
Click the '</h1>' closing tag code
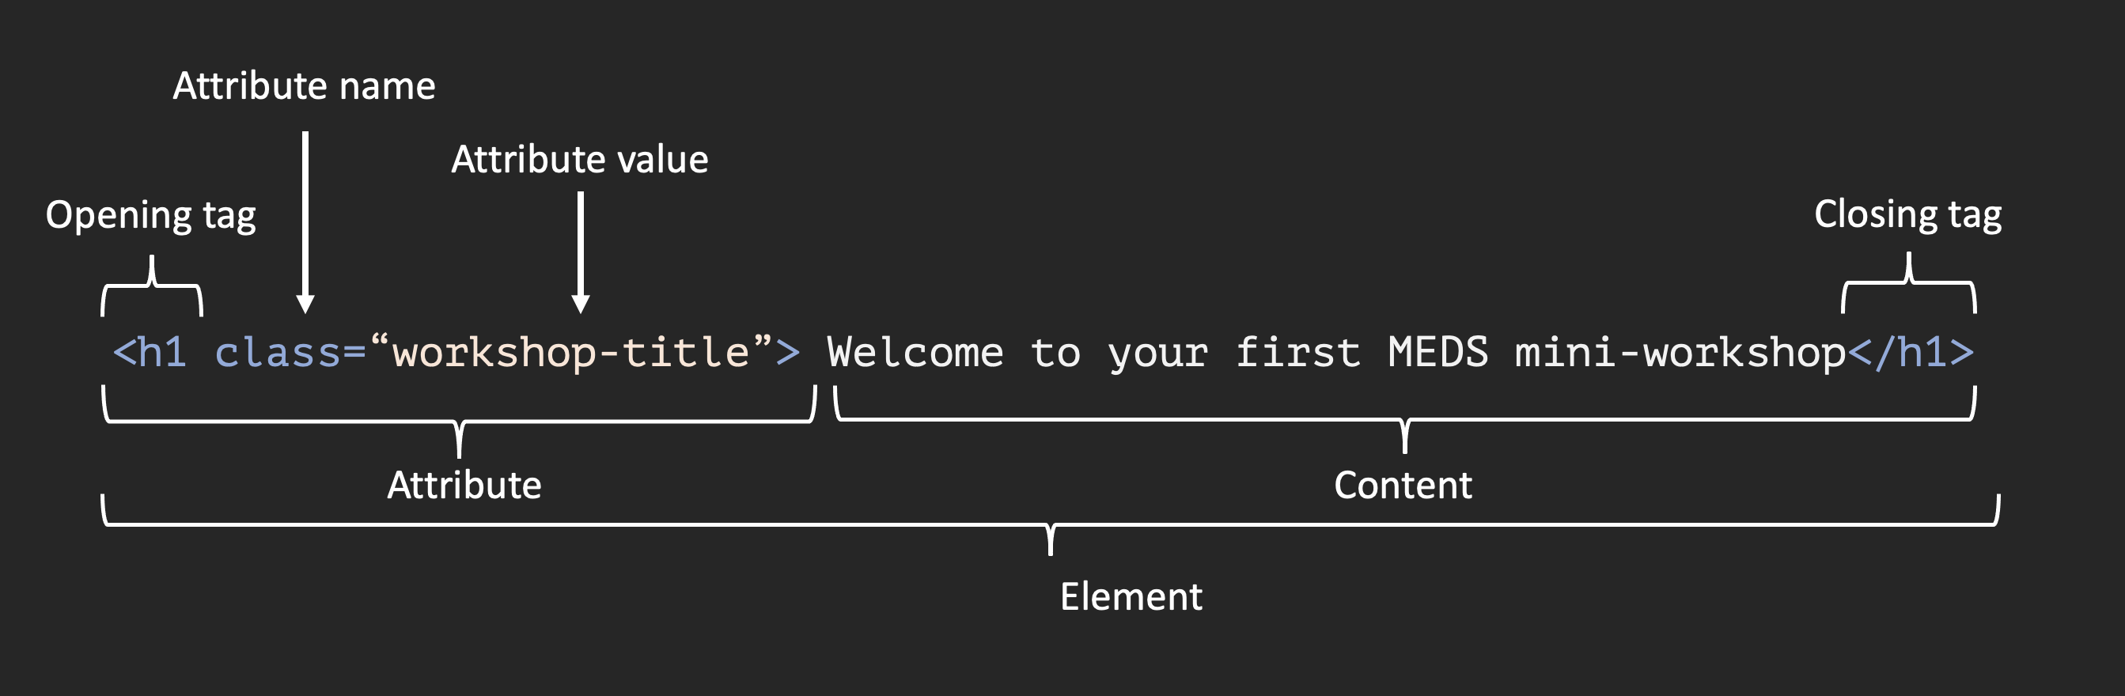1910,352
